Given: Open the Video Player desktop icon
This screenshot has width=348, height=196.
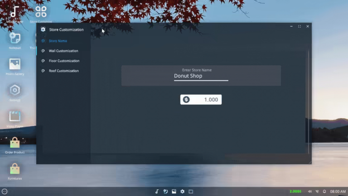Looking at the screenshot, I should pos(14,116).
